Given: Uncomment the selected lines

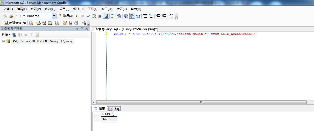Looking at the screenshot, I should tap(151, 16).
